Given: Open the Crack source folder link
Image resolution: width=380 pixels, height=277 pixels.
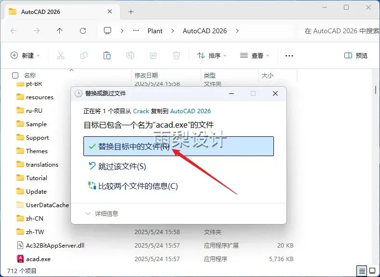Looking at the screenshot, I should (x=141, y=111).
